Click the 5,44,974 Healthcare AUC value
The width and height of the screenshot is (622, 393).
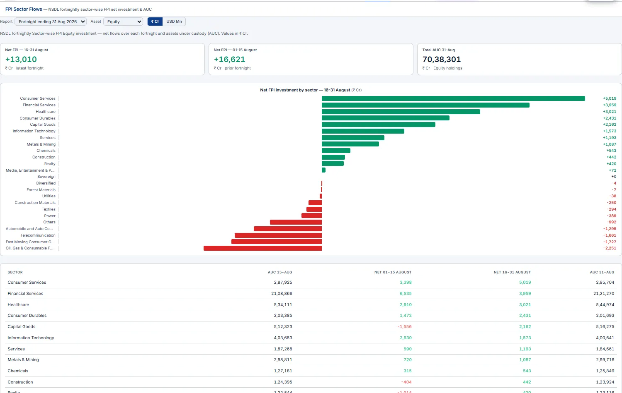[605, 305]
